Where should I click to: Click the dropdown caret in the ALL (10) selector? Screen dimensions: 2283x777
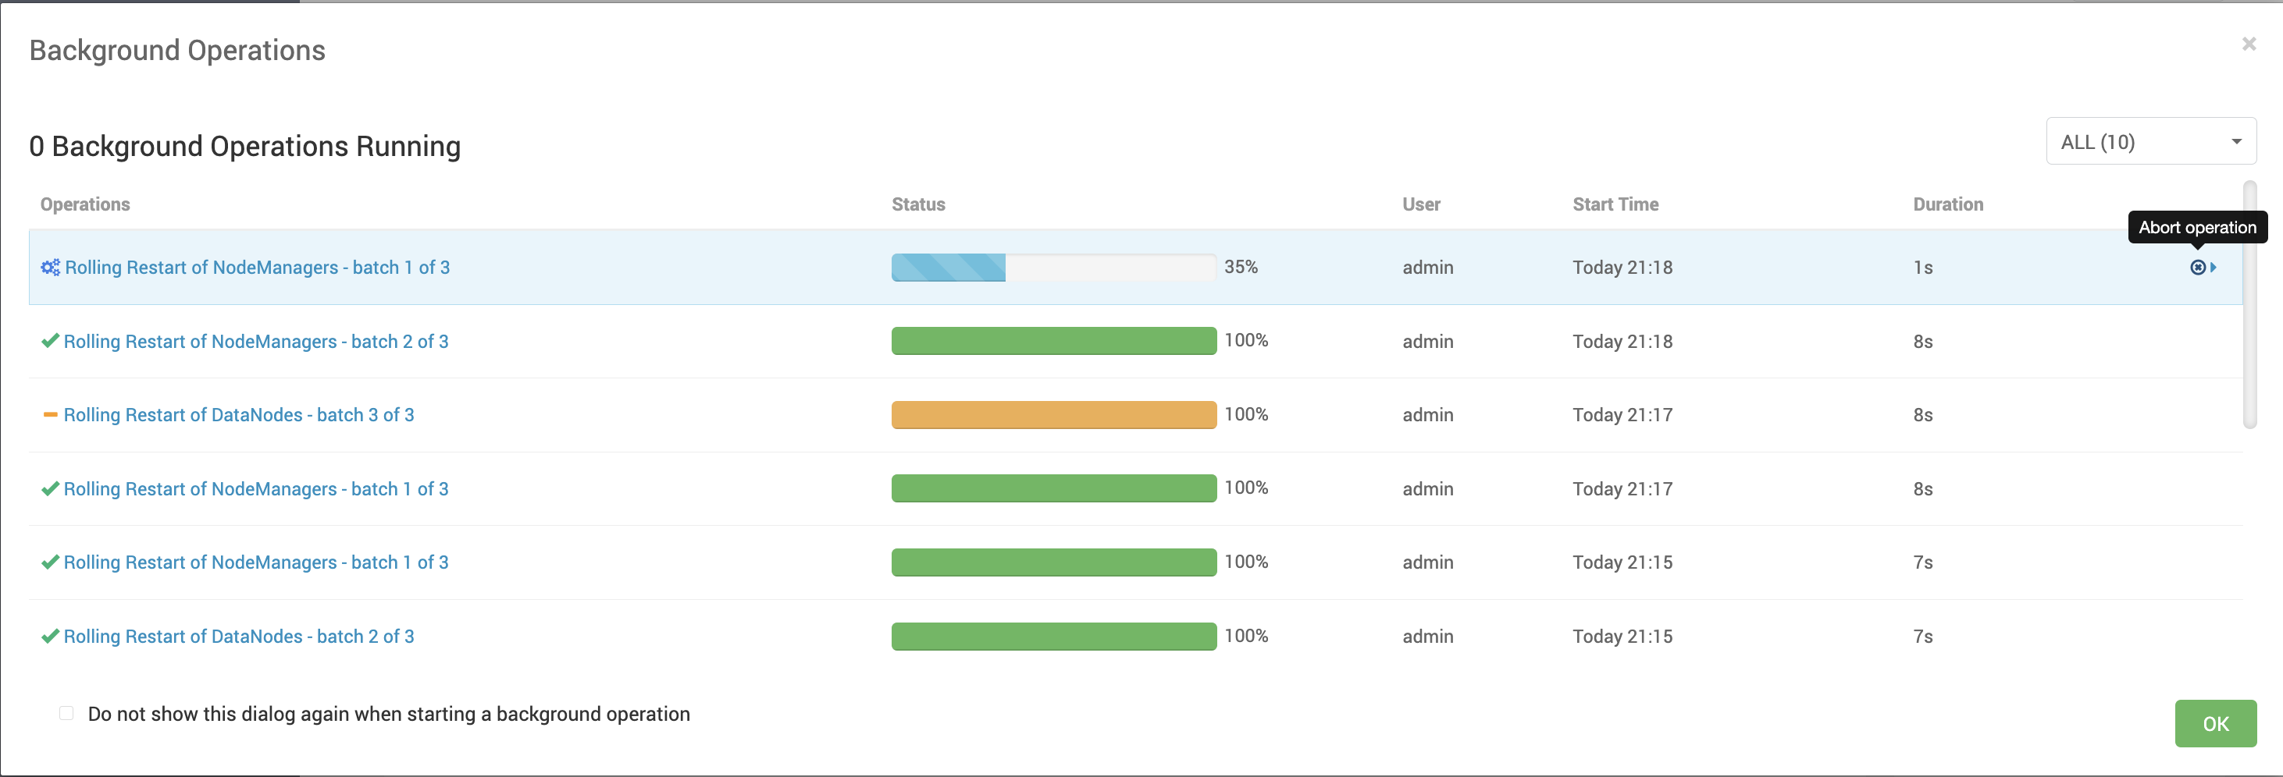point(2236,142)
